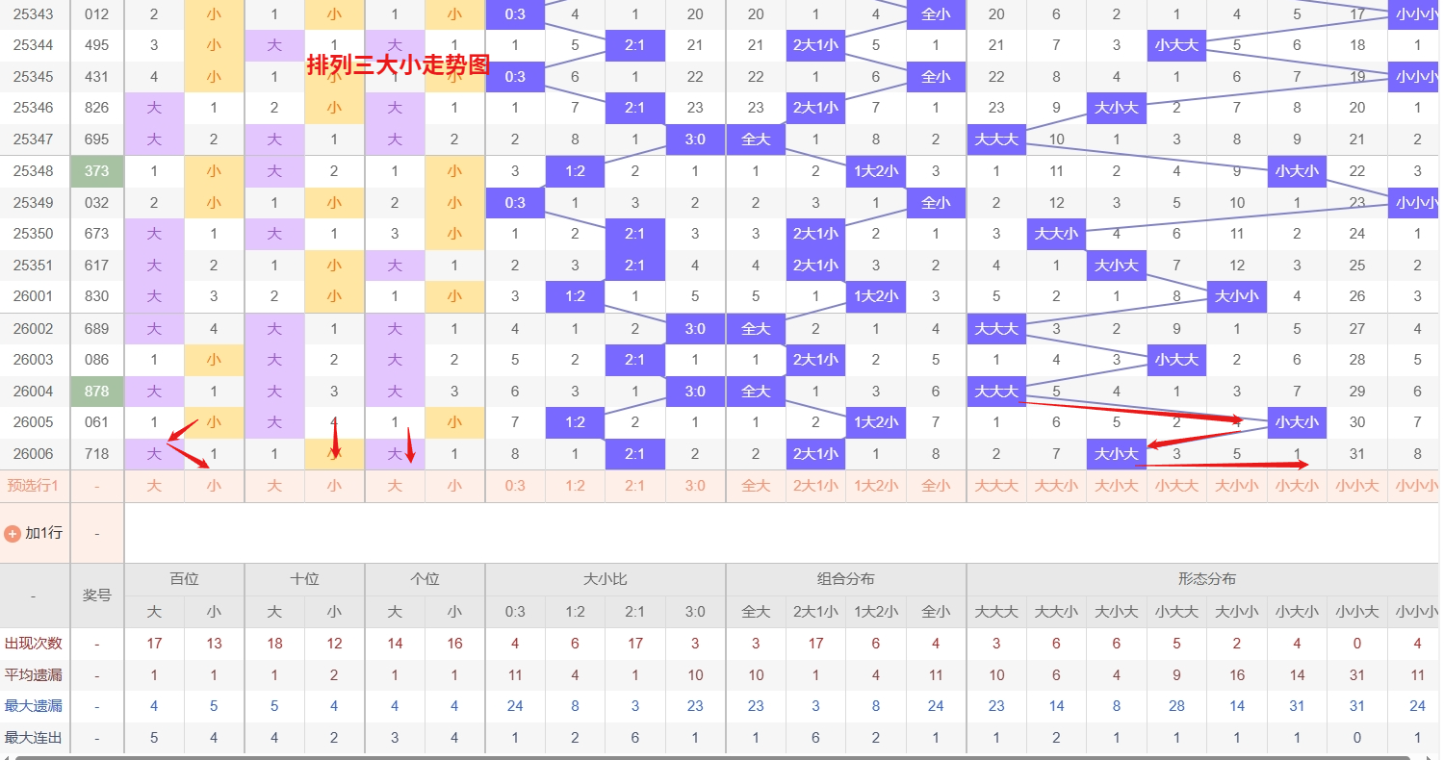1444x760 pixels.
Task: Click the 奖号 header cell
Action: click(96, 595)
